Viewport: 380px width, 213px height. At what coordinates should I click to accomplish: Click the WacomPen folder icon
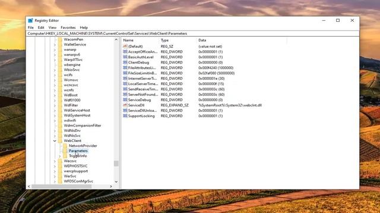click(x=60, y=40)
